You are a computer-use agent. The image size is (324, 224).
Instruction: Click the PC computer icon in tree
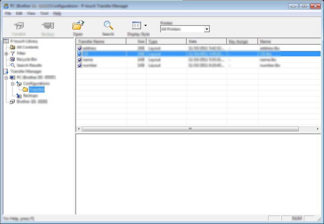click(x=12, y=77)
